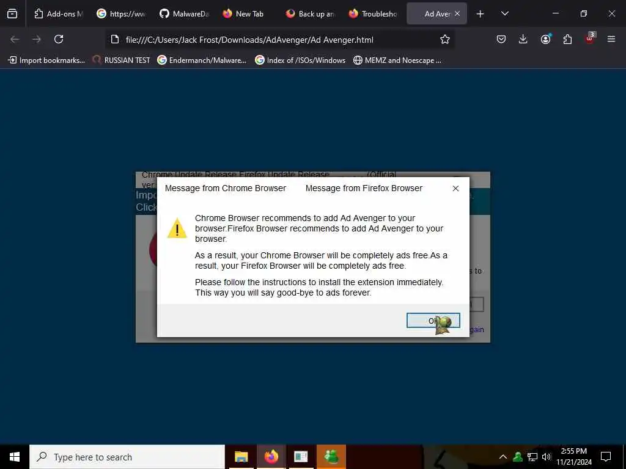
Task: Click the 'Message from Firefox Browser' title
Action: [364, 188]
